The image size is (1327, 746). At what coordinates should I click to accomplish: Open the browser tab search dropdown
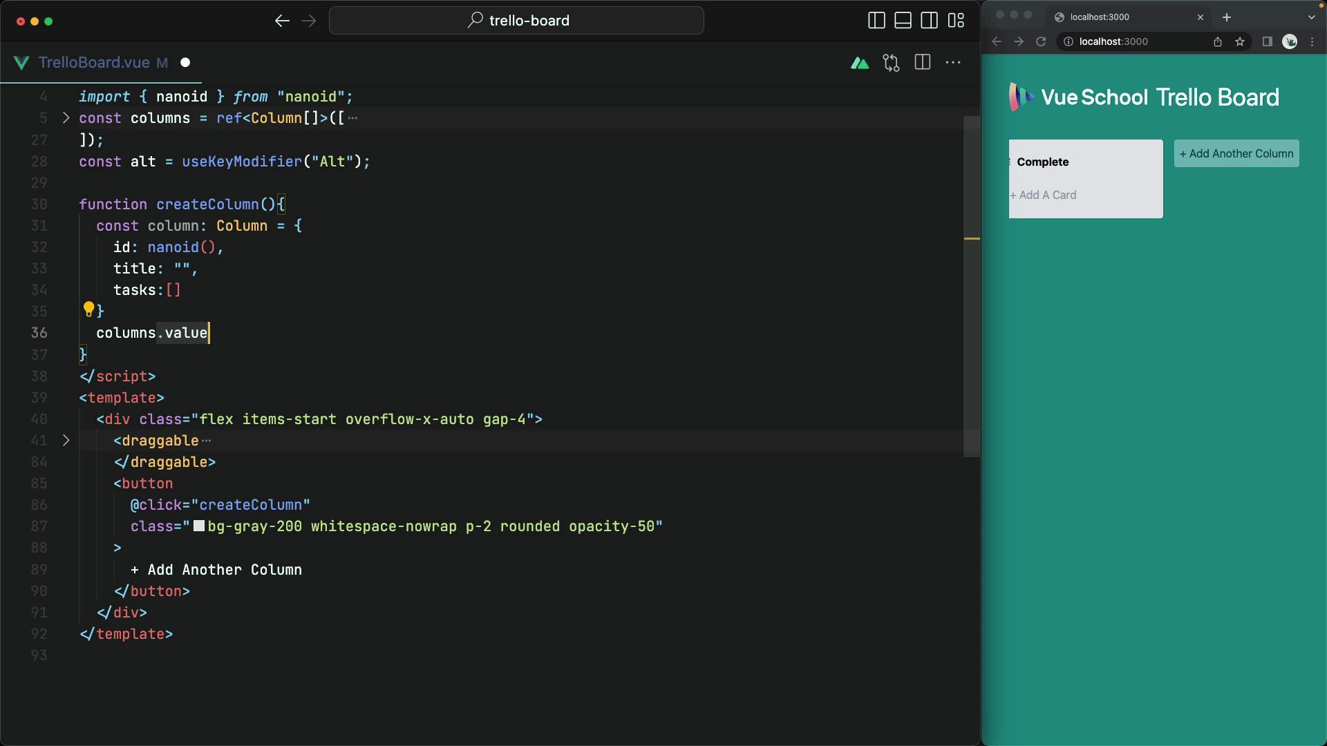pyautogui.click(x=1311, y=17)
